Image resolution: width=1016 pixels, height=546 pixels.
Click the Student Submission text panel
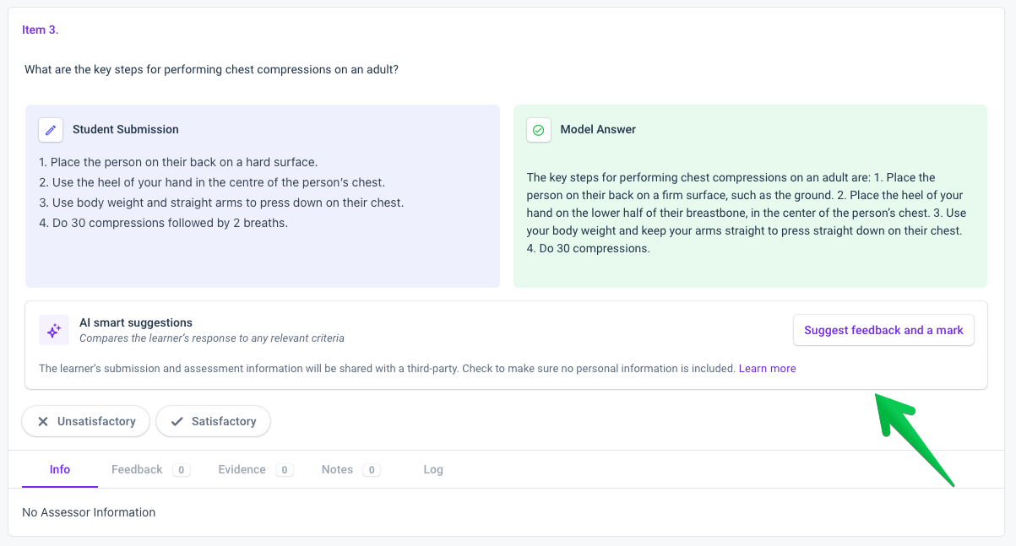pos(263,196)
